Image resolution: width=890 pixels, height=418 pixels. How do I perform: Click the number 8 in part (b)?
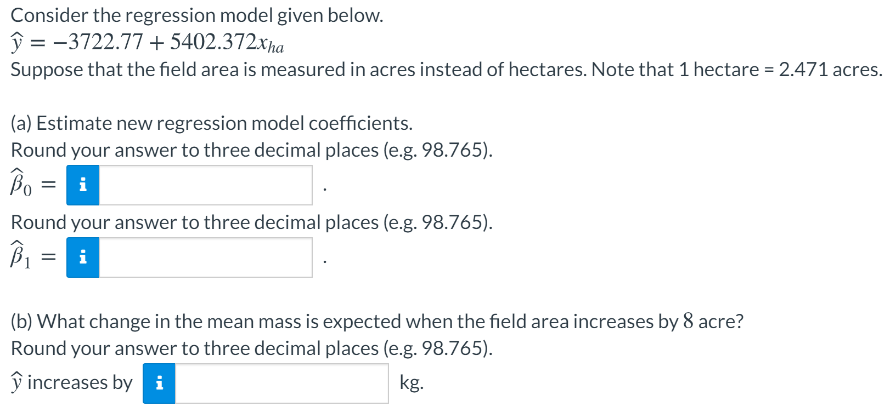[x=688, y=320]
